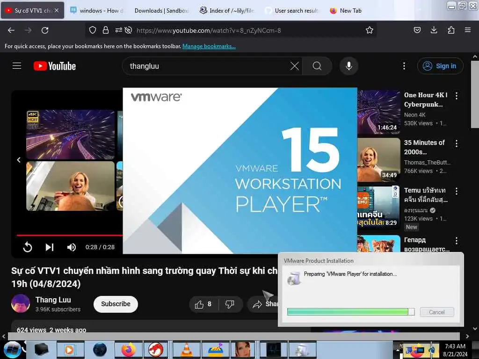This screenshot has width=479, height=359.
Task: Open the tracking protection shield icon
Action: point(93,30)
